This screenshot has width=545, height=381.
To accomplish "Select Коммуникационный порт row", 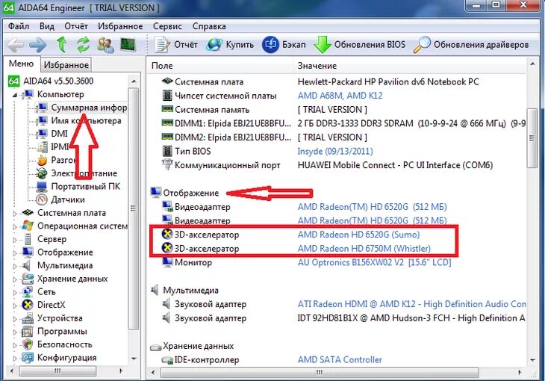I will click(337, 165).
